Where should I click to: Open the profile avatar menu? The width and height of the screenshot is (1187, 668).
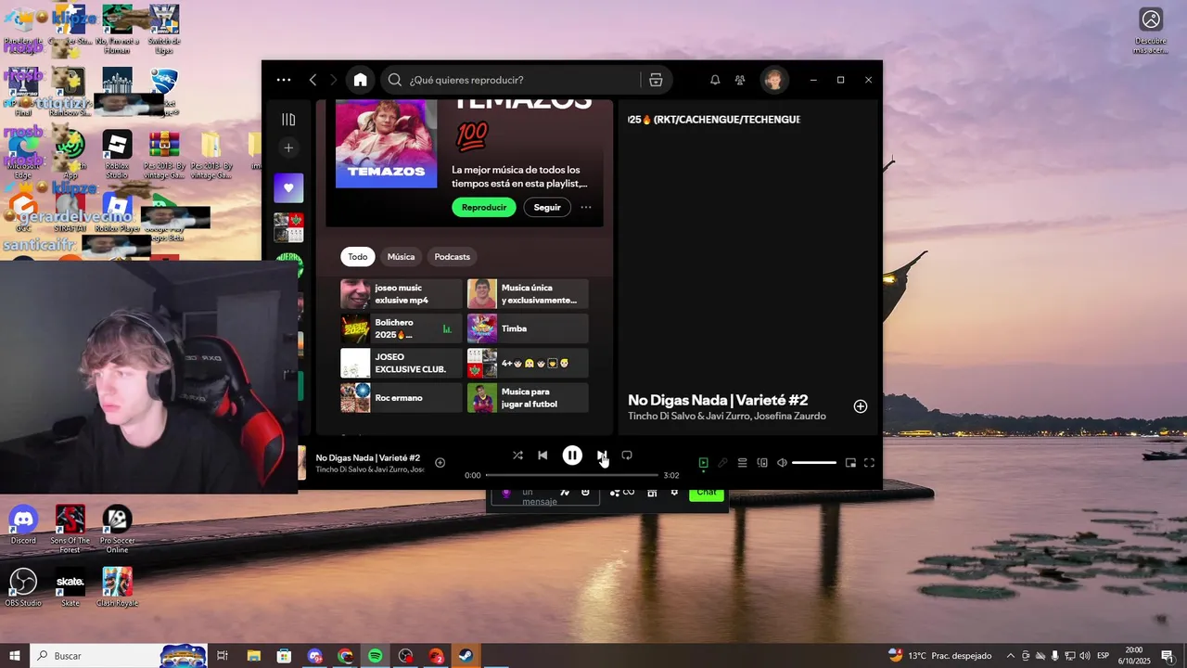click(772, 80)
